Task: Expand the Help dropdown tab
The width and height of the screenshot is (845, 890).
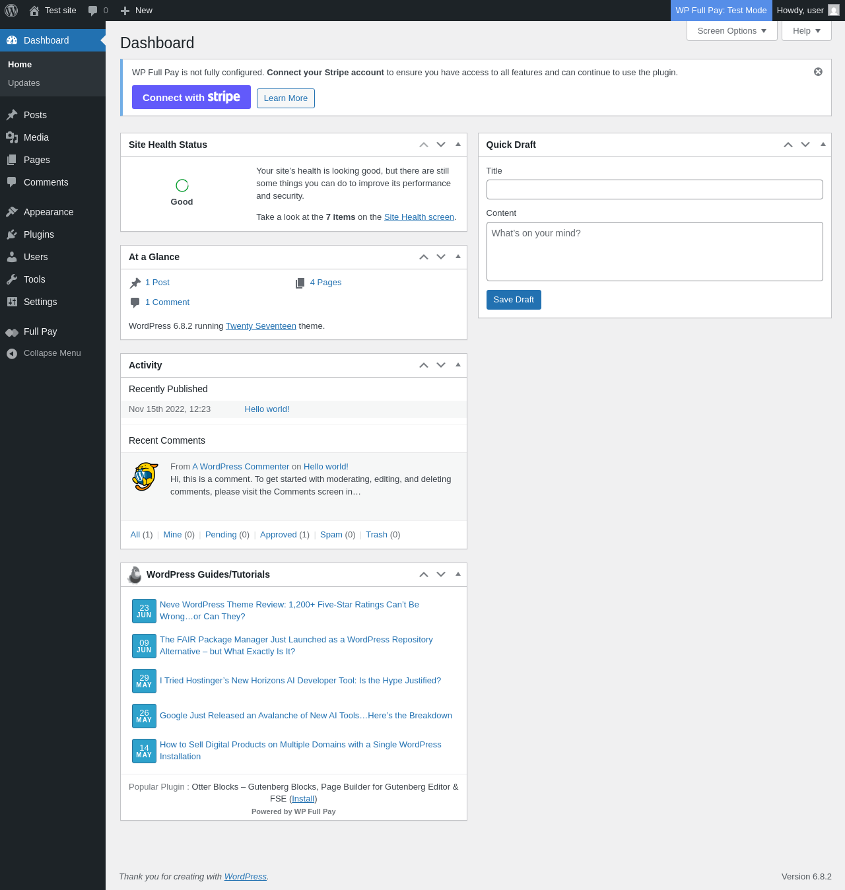Action: (x=807, y=30)
